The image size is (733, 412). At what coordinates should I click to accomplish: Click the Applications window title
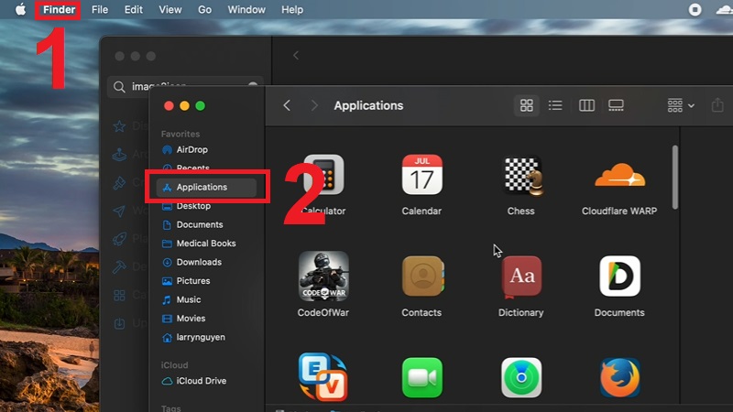[368, 105]
